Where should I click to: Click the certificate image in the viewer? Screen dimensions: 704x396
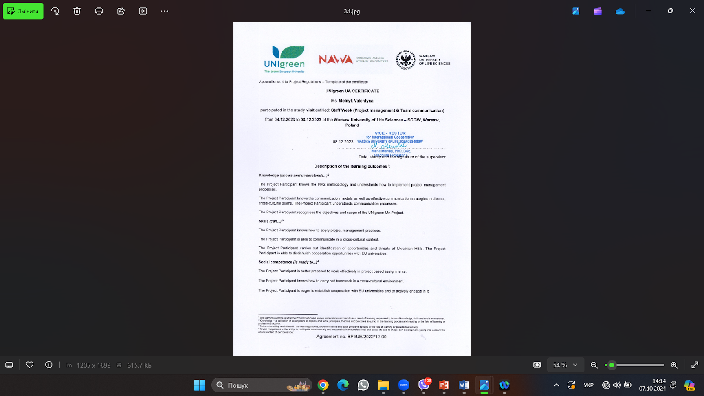352,189
